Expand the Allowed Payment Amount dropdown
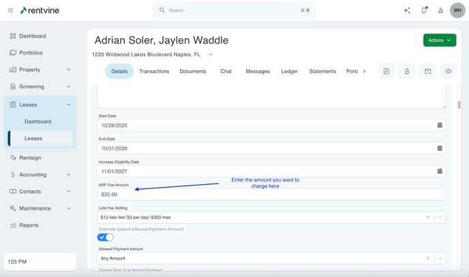Screen dimensions: 469x277 pos(440,259)
